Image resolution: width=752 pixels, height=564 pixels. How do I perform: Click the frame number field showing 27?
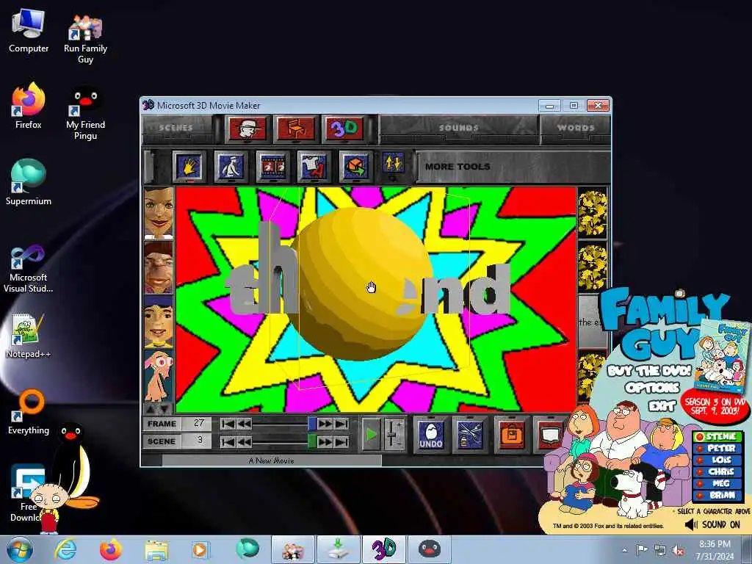pyautogui.click(x=198, y=424)
